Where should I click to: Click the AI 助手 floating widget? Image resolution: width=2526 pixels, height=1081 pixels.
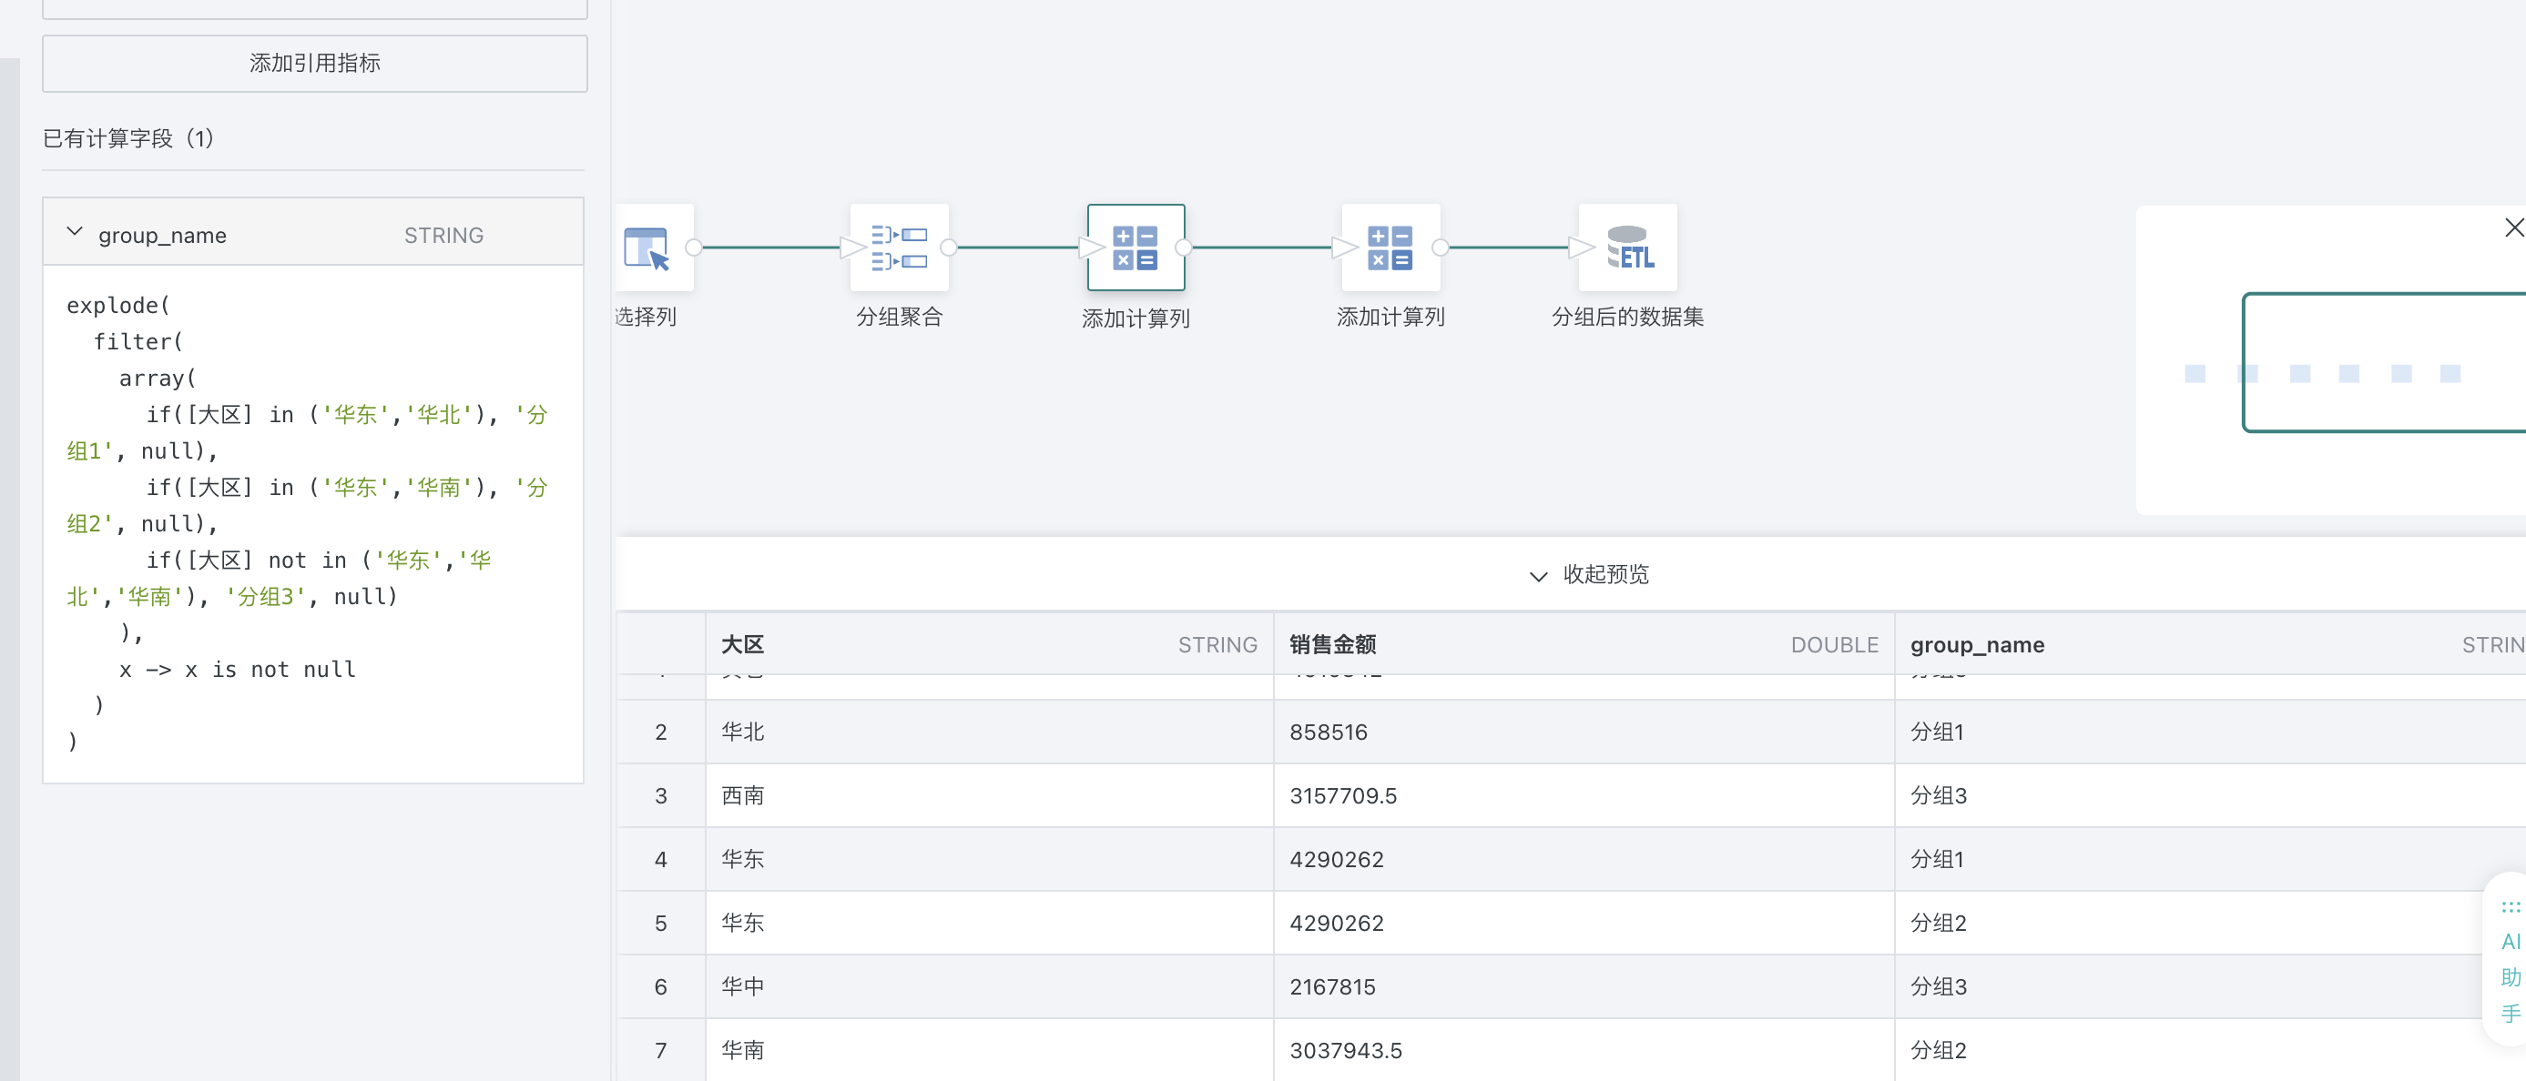(2509, 961)
